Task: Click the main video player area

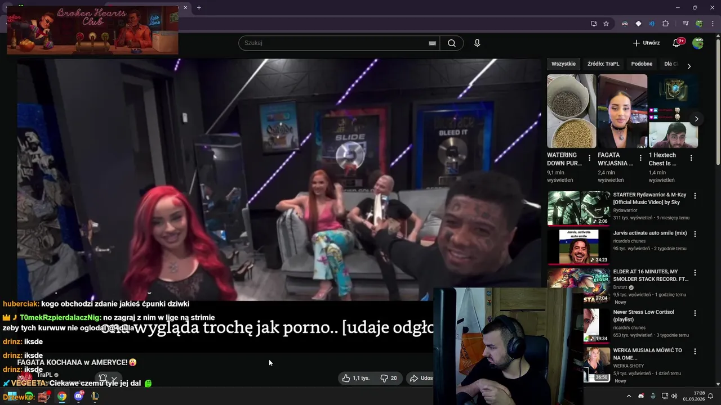Action: tap(279, 180)
